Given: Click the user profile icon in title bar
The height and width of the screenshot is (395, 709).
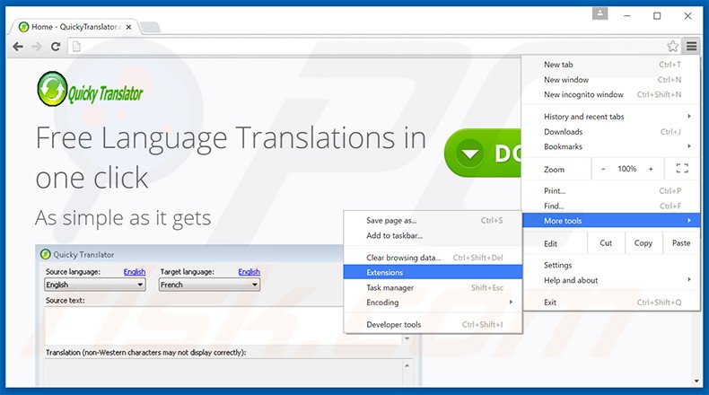Looking at the screenshot, I should pyautogui.click(x=600, y=13).
